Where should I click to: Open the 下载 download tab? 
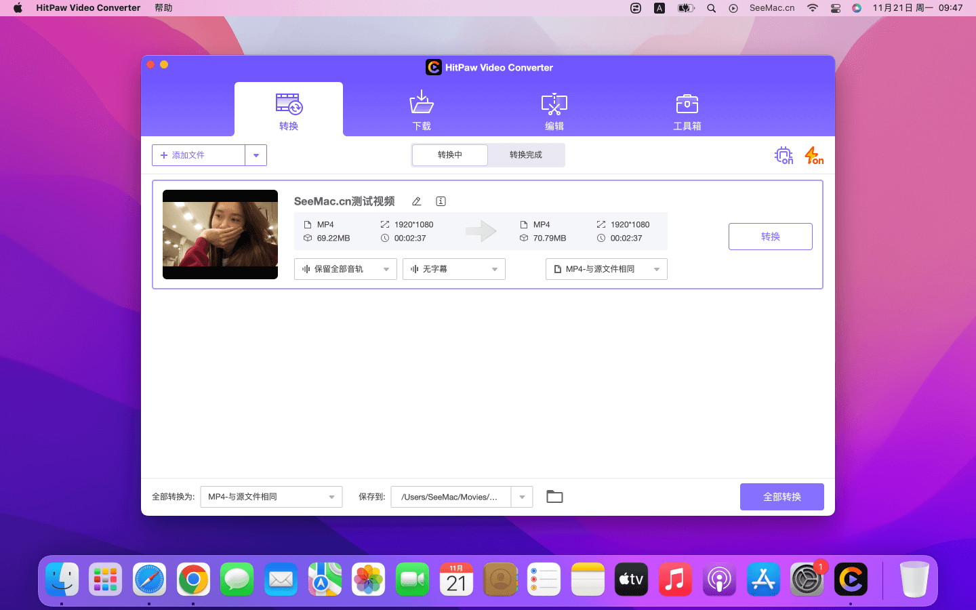[x=421, y=110]
